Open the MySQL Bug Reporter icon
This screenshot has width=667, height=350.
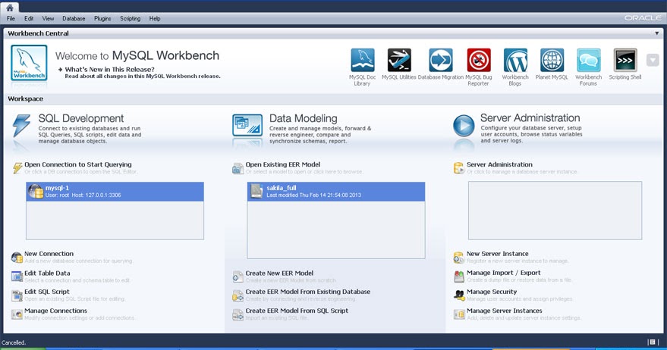pos(479,61)
